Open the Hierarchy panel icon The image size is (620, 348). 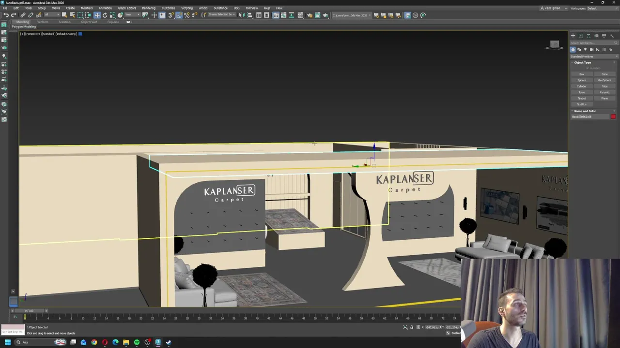(x=589, y=35)
